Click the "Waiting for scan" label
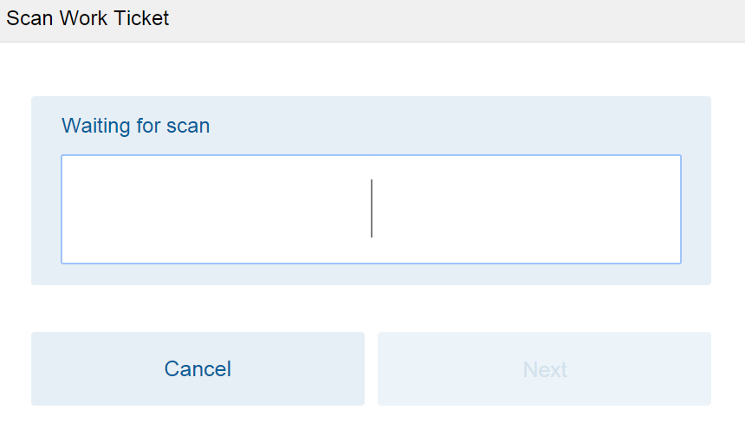This screenshot has width=745, height=423. (x=136, y=126)
